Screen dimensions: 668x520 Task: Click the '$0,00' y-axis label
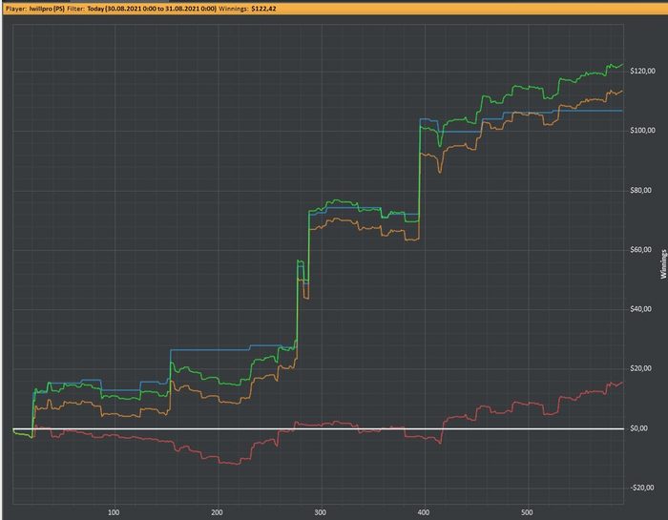pyautogui.click(x=638, y=428)
